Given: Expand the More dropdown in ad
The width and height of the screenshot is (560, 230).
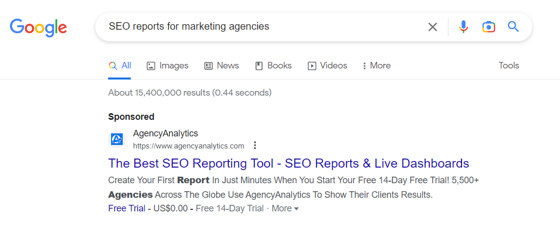Looking at the screenshot, I should point(285,208).
